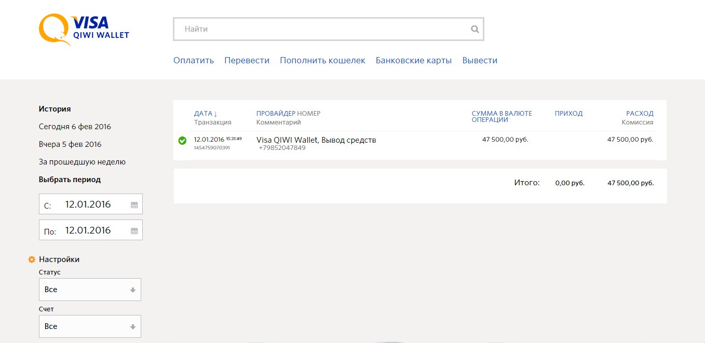Viewport: 705px width, 343px height.
Task: Edit the По end date field
Action: (91, 230)
